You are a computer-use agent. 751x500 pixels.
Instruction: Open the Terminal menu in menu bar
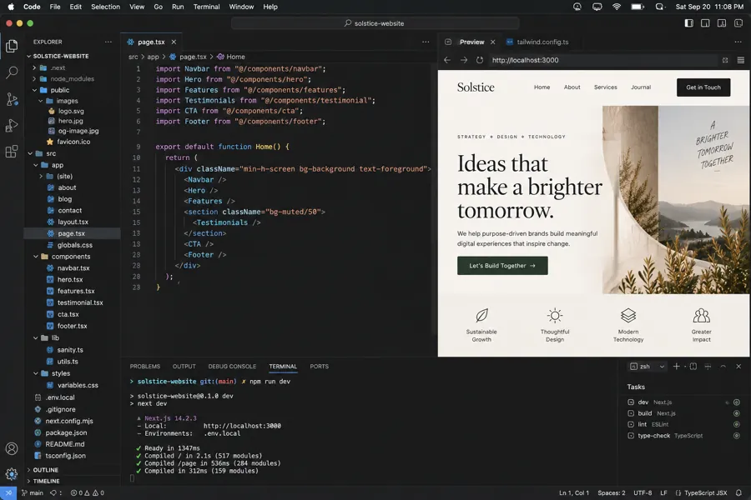(206, 7)
